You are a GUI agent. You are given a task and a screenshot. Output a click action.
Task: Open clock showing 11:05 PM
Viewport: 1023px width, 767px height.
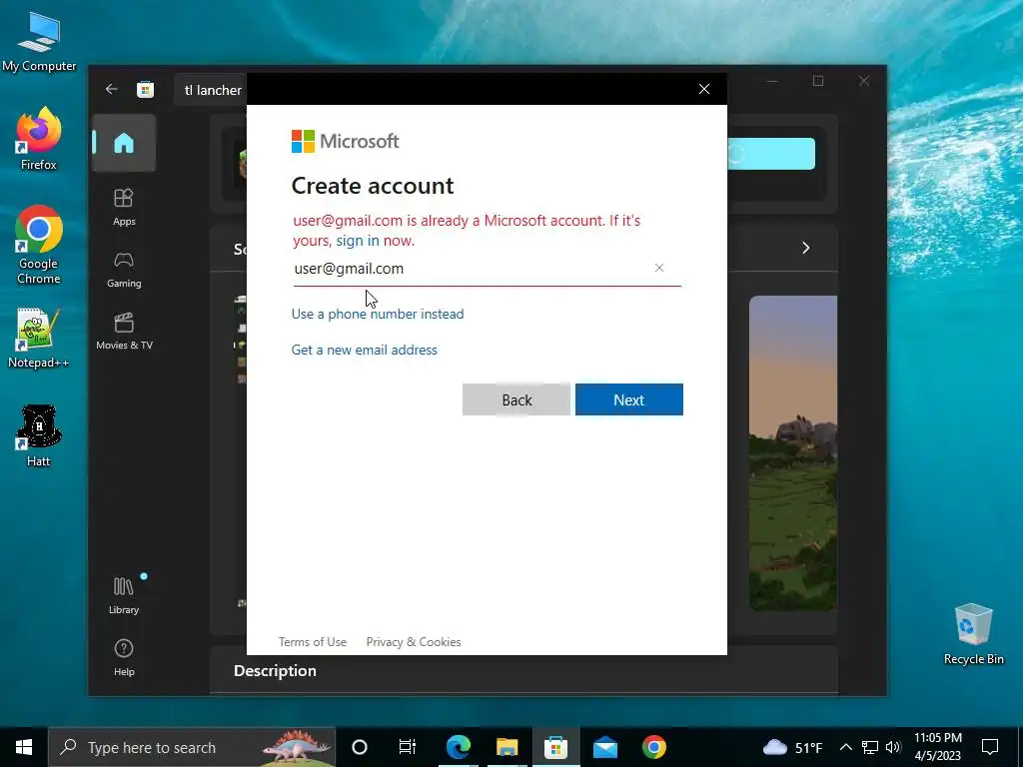[937, 747]
